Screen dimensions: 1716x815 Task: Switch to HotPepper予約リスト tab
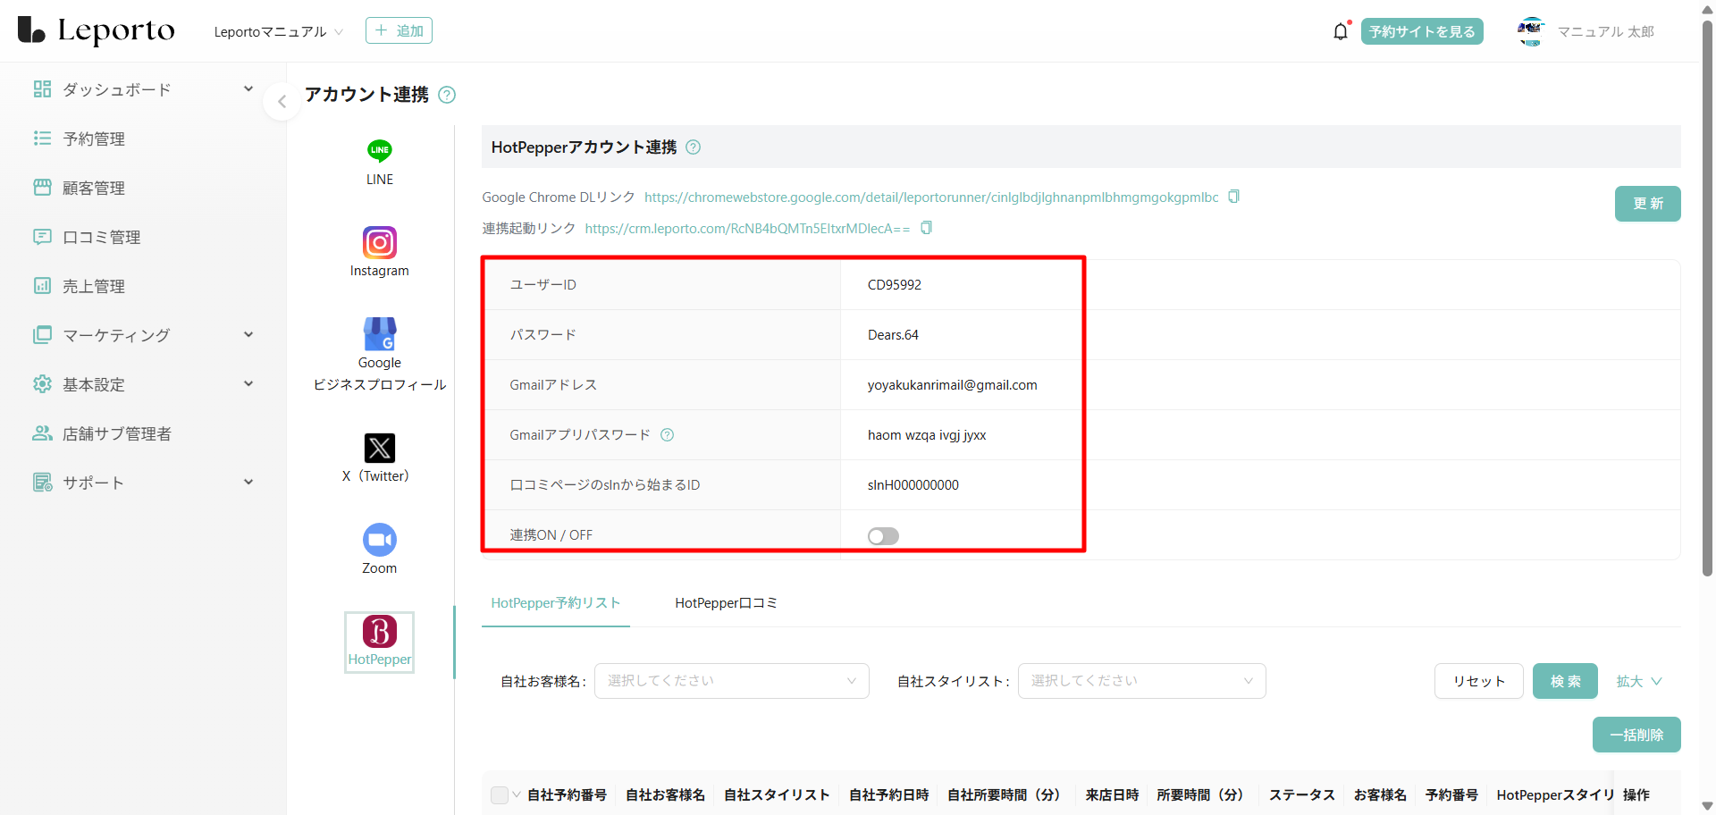click(x=556, y=603)
